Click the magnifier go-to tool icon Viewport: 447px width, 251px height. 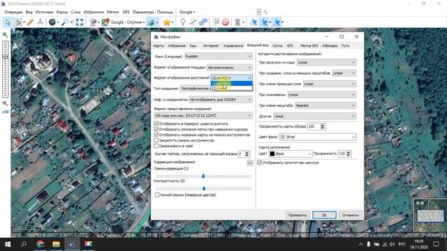pos(65,22)
